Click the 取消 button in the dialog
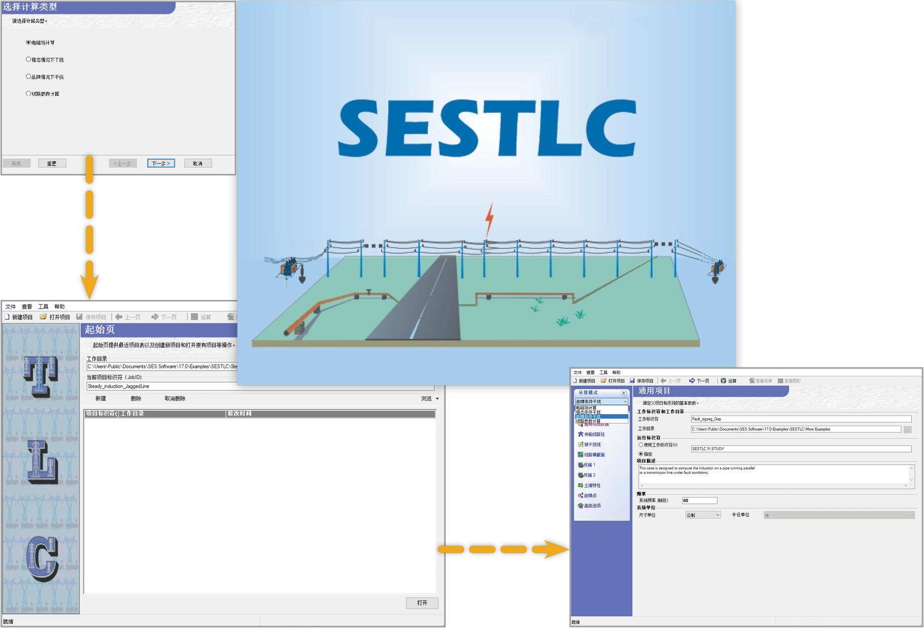Viewport: 924px width, 628px height. (x=198, y=164)
